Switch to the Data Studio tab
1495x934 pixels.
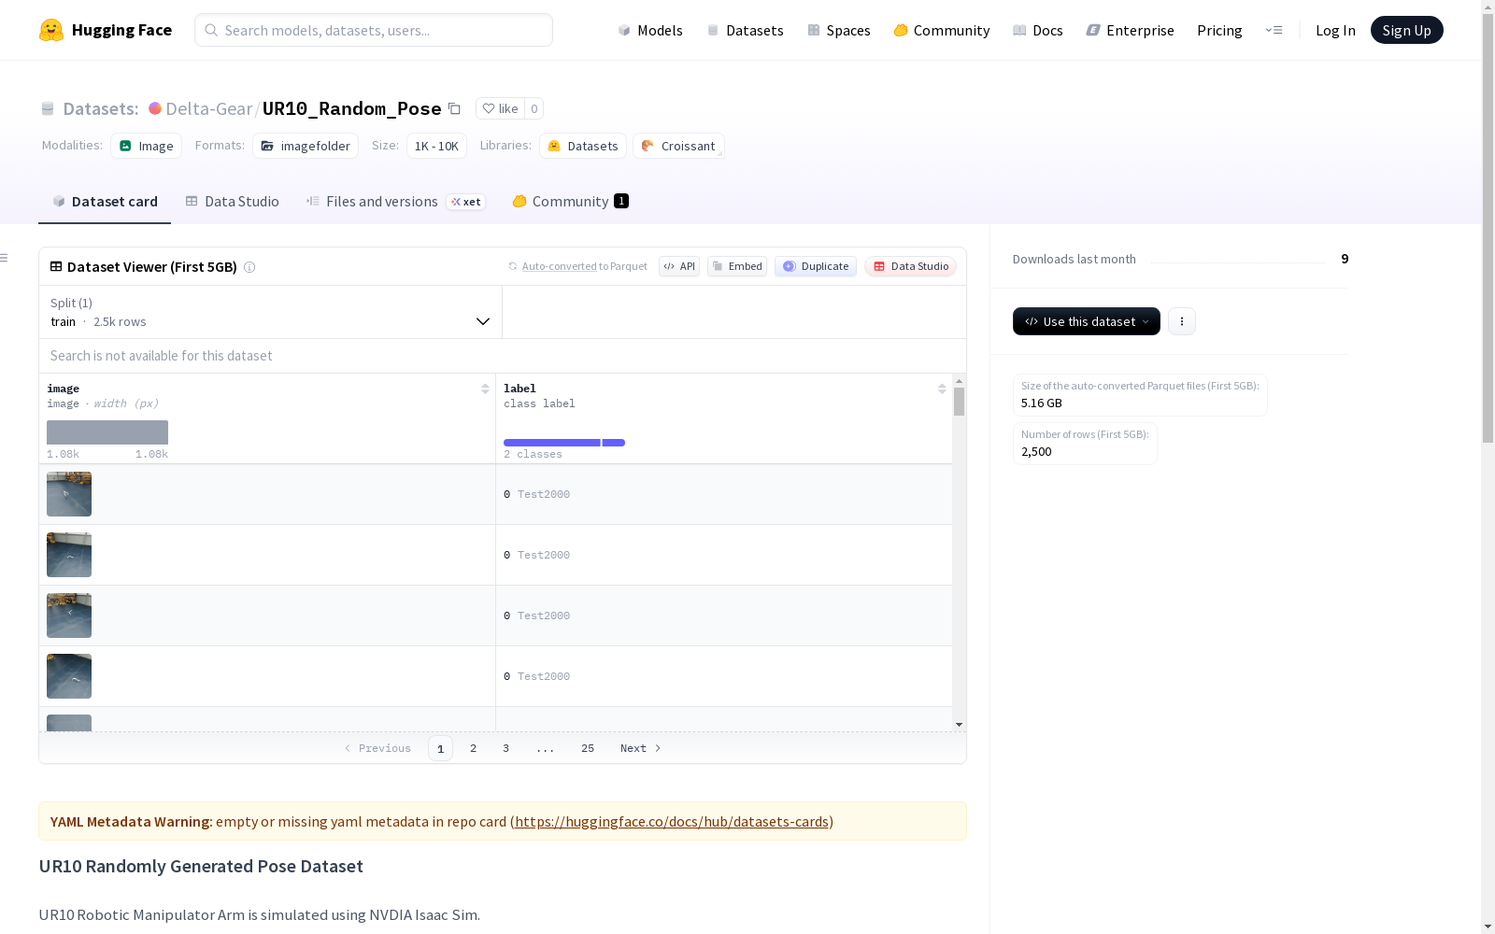[233, 202]
